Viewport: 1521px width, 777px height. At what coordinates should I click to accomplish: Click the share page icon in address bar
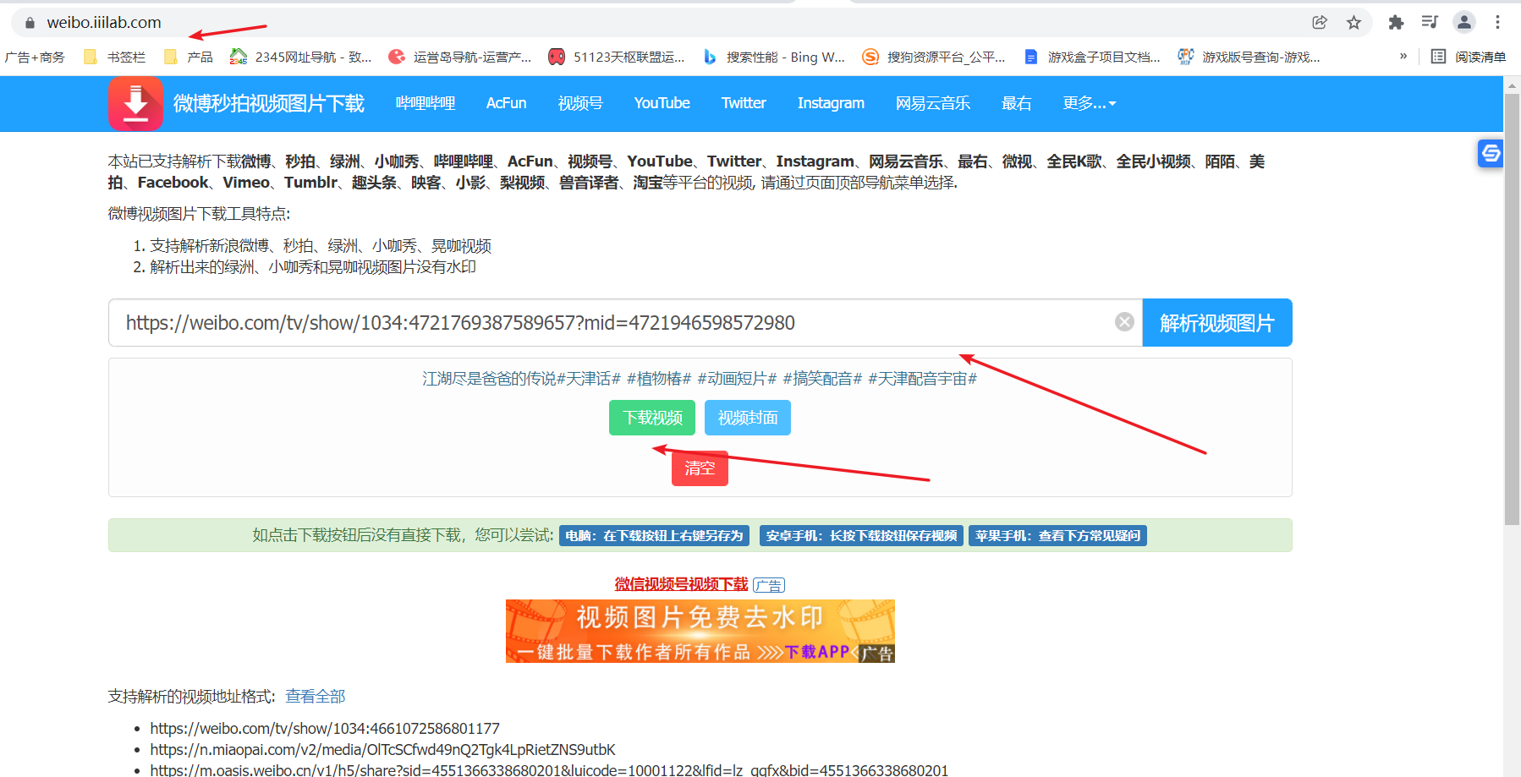1320,23
